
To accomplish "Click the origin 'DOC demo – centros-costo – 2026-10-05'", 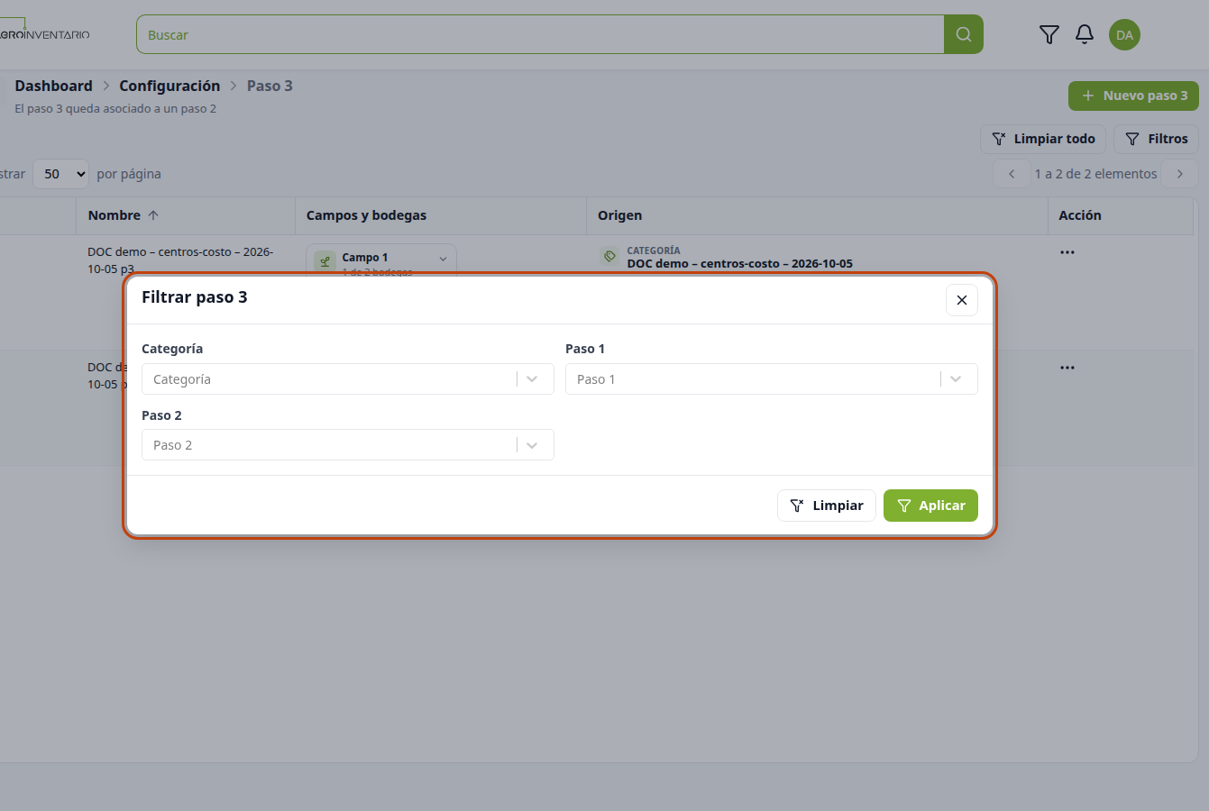I will coord(740,264).
